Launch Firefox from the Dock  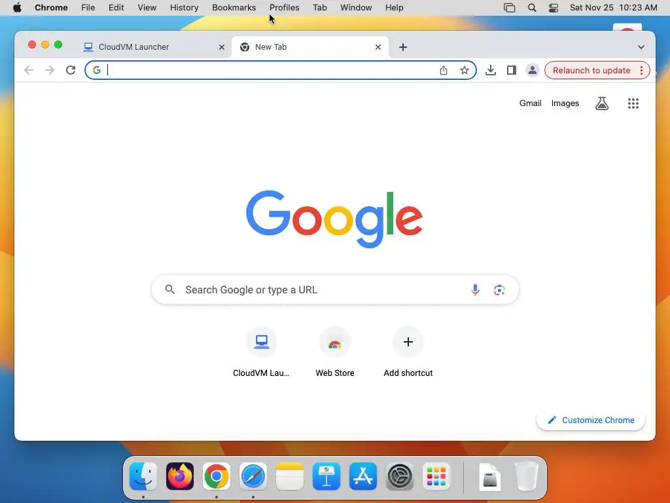180,476
